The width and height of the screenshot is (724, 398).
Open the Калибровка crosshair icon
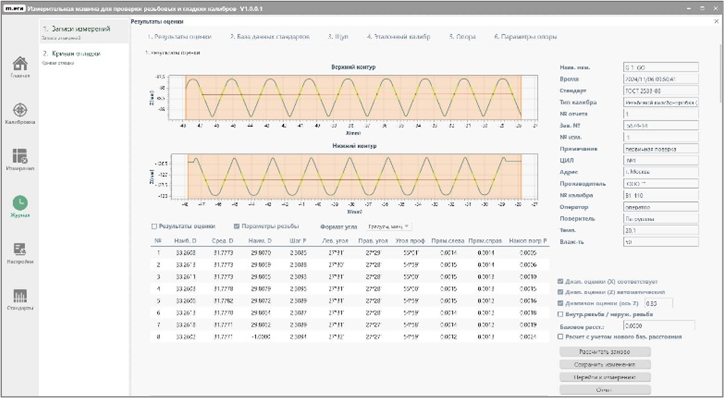[x=20, y=110]
